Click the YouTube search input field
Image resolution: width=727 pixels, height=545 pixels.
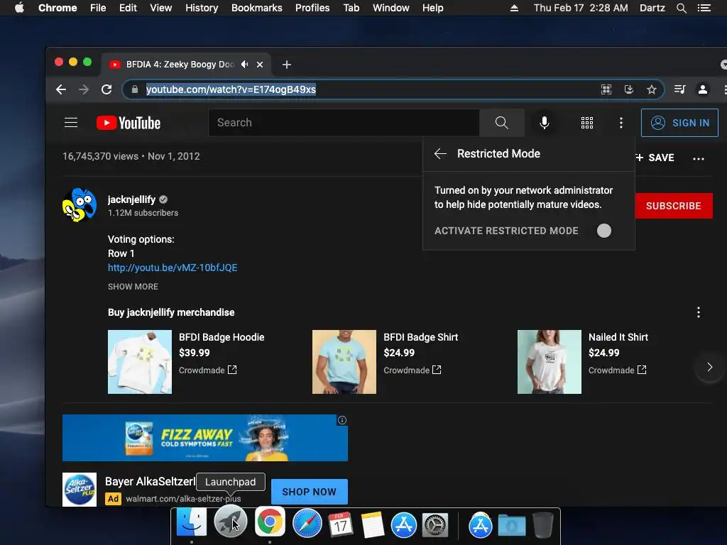344,123
